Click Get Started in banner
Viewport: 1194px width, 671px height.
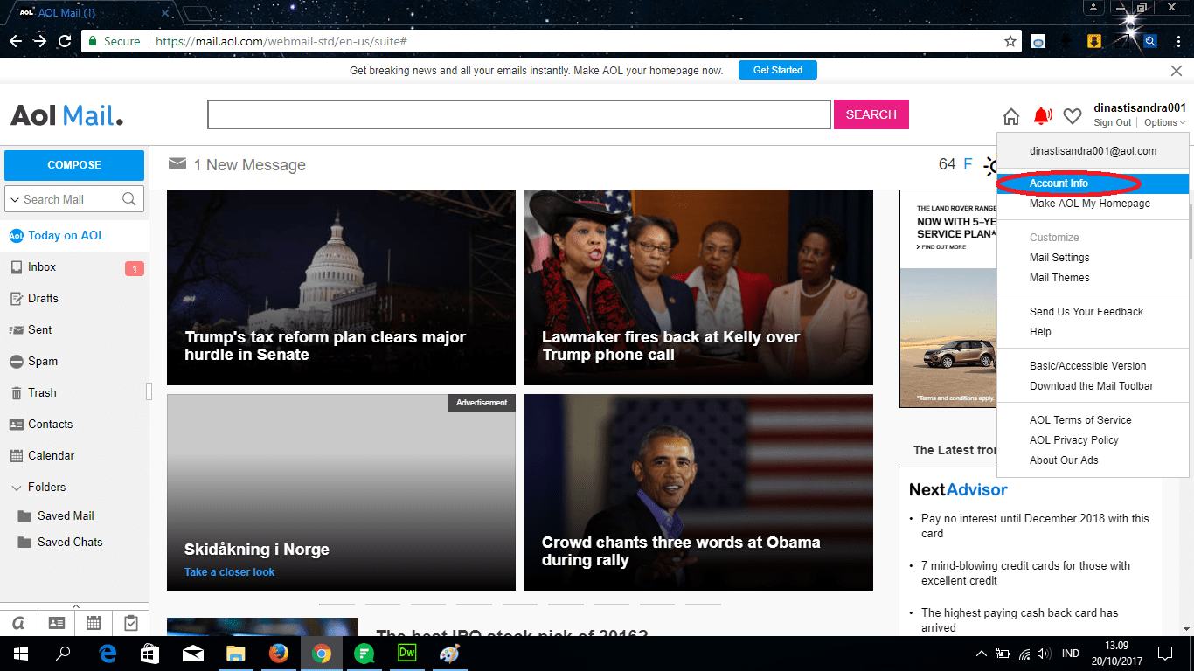pyautogui.click(x=778, y=70)
